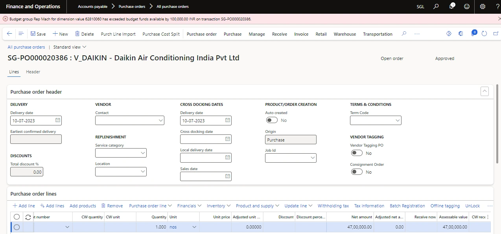Click Accounts payable breadcrumb
Image resolution: width=501 pixels, height=234 pixels.
pyautogui.click(x=92, y=7)
